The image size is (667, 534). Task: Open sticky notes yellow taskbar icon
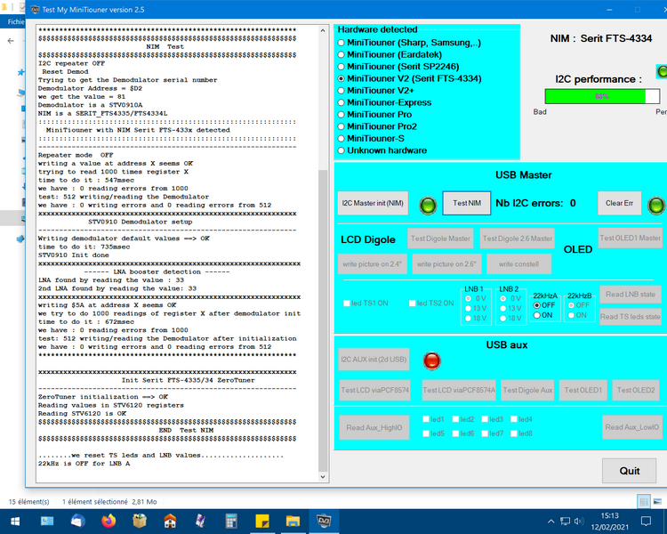point(261,522)
